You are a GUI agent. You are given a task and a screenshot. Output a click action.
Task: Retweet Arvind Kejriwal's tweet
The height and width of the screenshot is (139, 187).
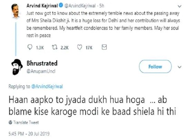point(55,47)
